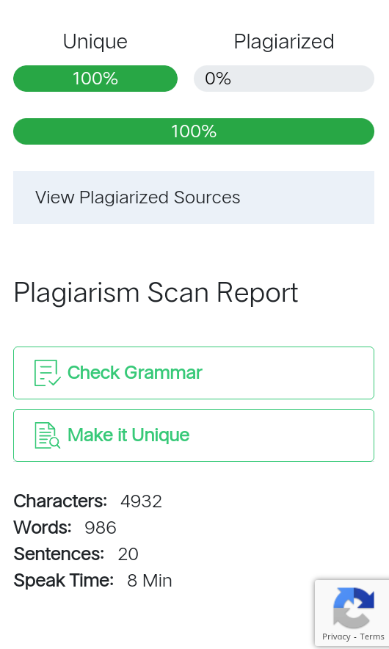The image size is (389, 649).
Task: Click the Unique label heading
Action: point(95,42)
